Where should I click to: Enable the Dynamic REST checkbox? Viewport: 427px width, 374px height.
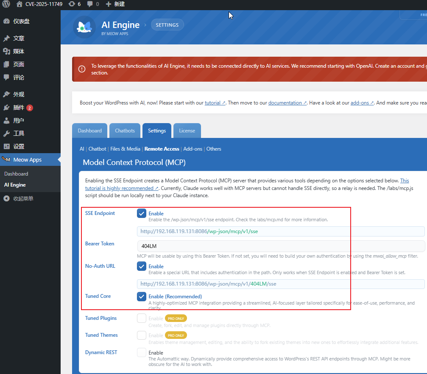142,352
